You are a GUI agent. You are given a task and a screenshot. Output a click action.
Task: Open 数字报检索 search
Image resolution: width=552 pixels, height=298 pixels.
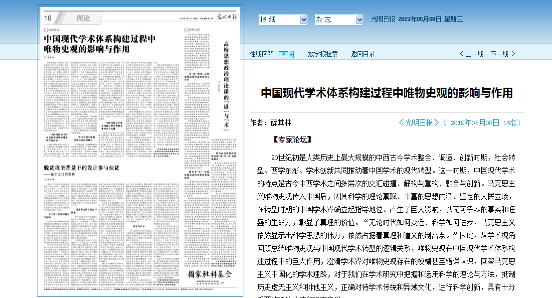pyautogui.click(x=323, y=54)
